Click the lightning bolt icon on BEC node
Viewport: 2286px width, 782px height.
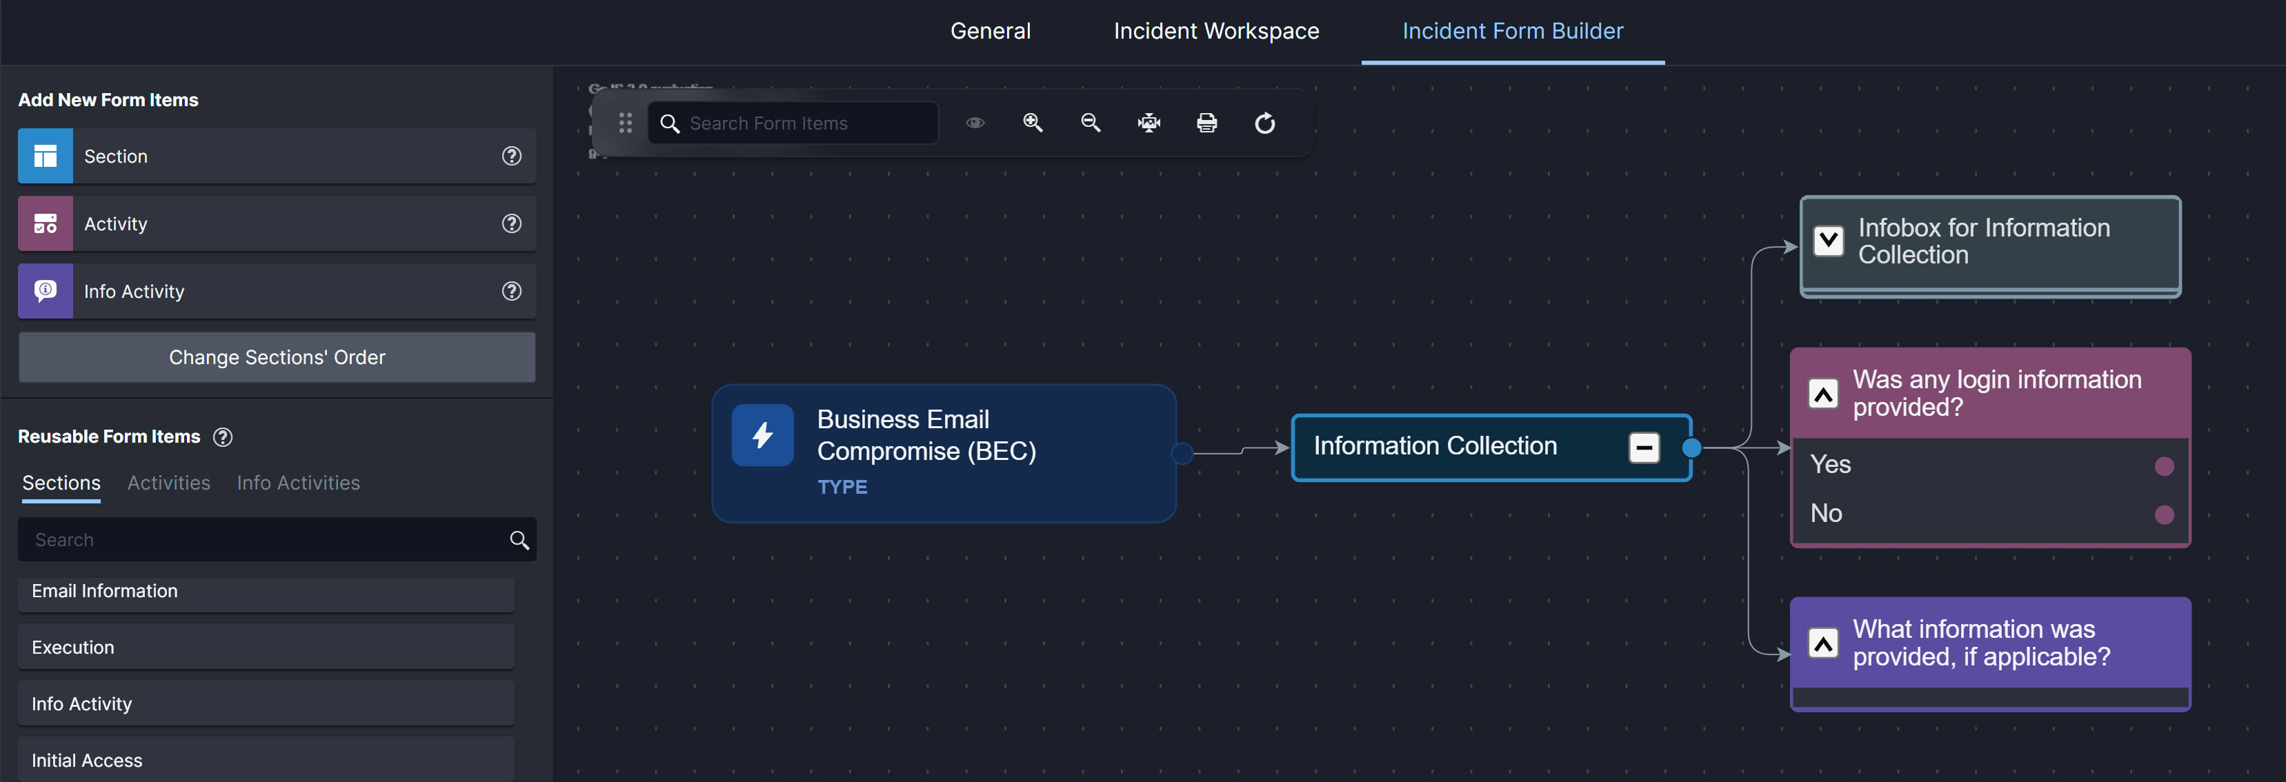click(762, 435)
